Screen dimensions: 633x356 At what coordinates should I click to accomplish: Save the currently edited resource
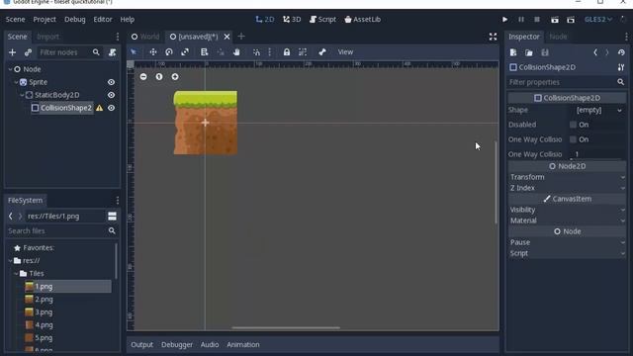545,52
